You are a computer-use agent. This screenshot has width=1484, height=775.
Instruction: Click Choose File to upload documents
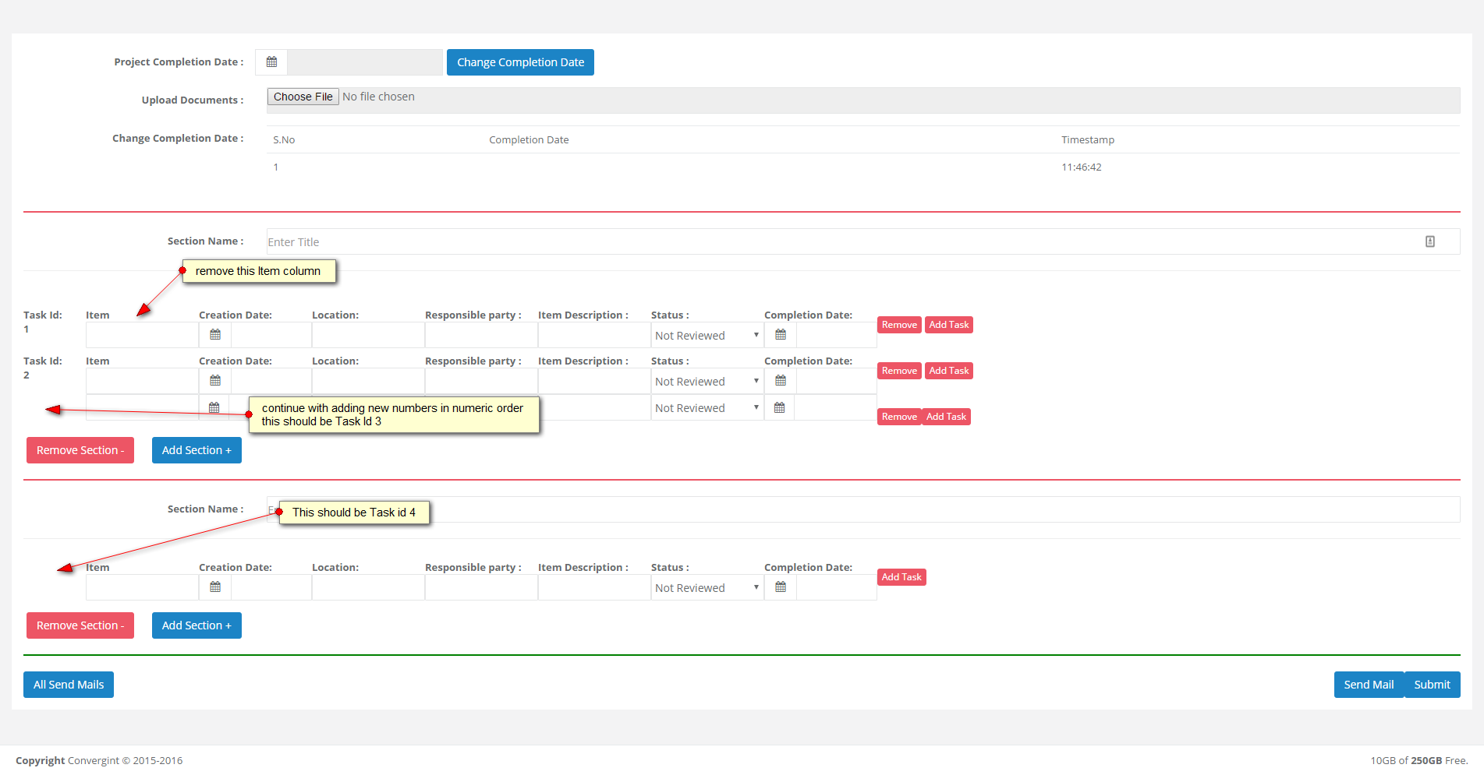click(x=303, y=97)
